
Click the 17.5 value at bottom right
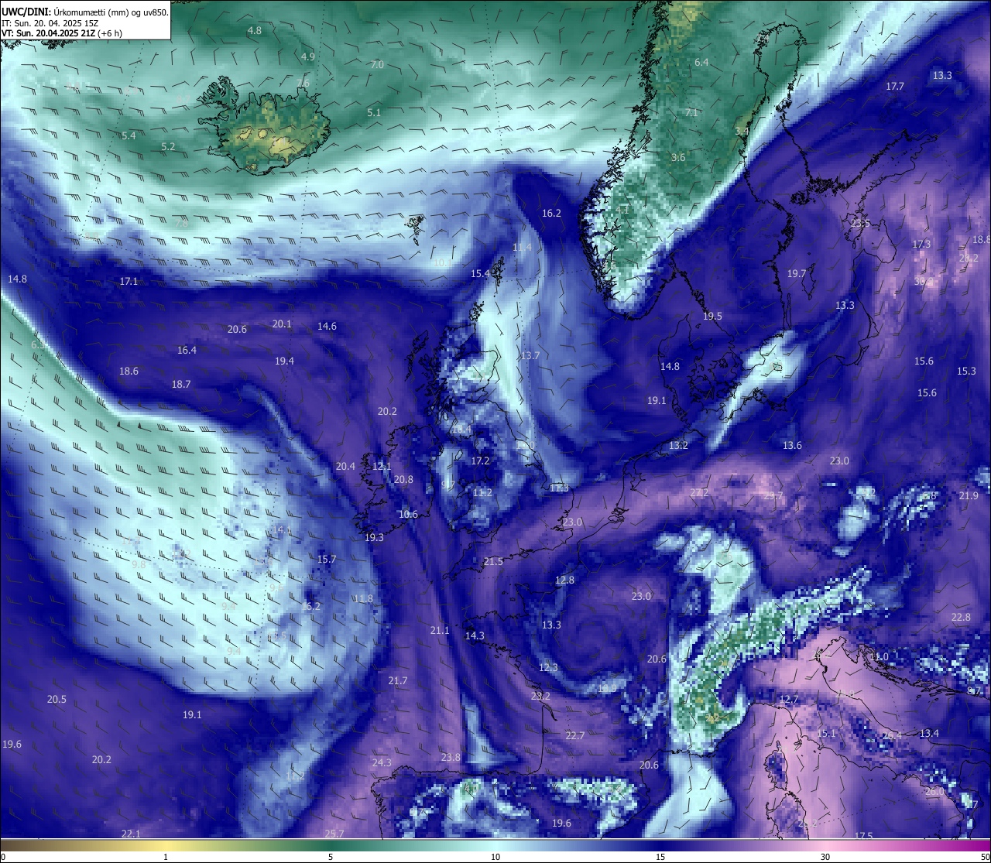coord(863,836)
